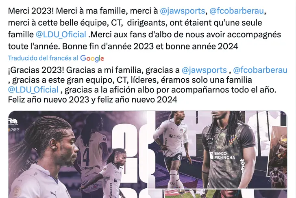Open @jawsports mention in the Spanish translation
Image resolution: width=296 pixels, height=198 pixels.
tap(204, 70)
